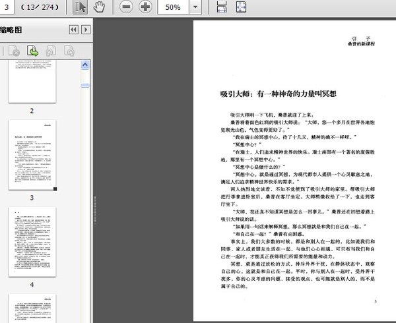Select page 4 thumbnail
This screenshot has height=323, width=396.
pos(32,242)
